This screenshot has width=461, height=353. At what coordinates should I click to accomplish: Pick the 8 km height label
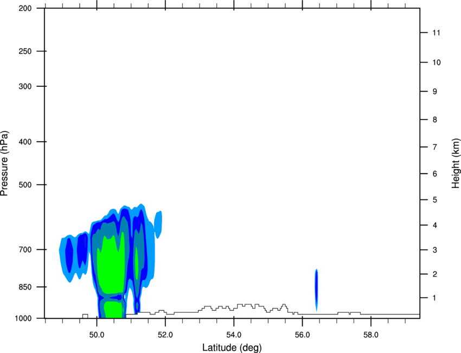[435, 119]
